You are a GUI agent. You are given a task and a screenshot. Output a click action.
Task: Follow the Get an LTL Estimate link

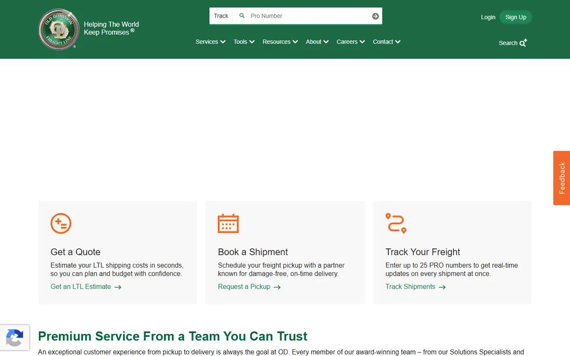[81, 287]
